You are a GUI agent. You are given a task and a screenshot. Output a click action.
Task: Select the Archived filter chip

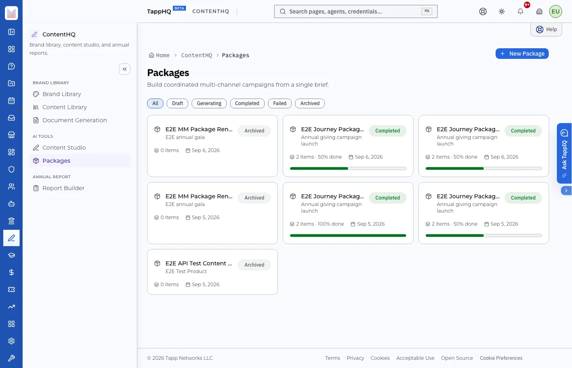coord(310,103)
